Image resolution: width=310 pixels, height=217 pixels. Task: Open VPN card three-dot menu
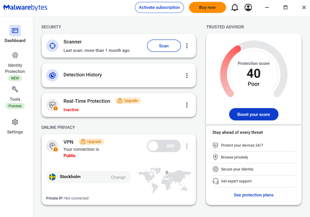(x=187, y=146)
